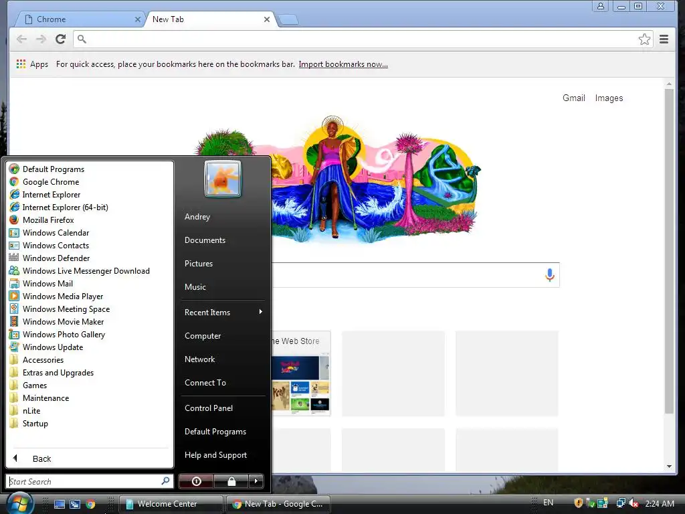Click the Start menu power button
685x514 pixels.
click(196, 481)
